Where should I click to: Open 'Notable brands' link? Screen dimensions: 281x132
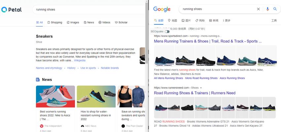point(110,68)
